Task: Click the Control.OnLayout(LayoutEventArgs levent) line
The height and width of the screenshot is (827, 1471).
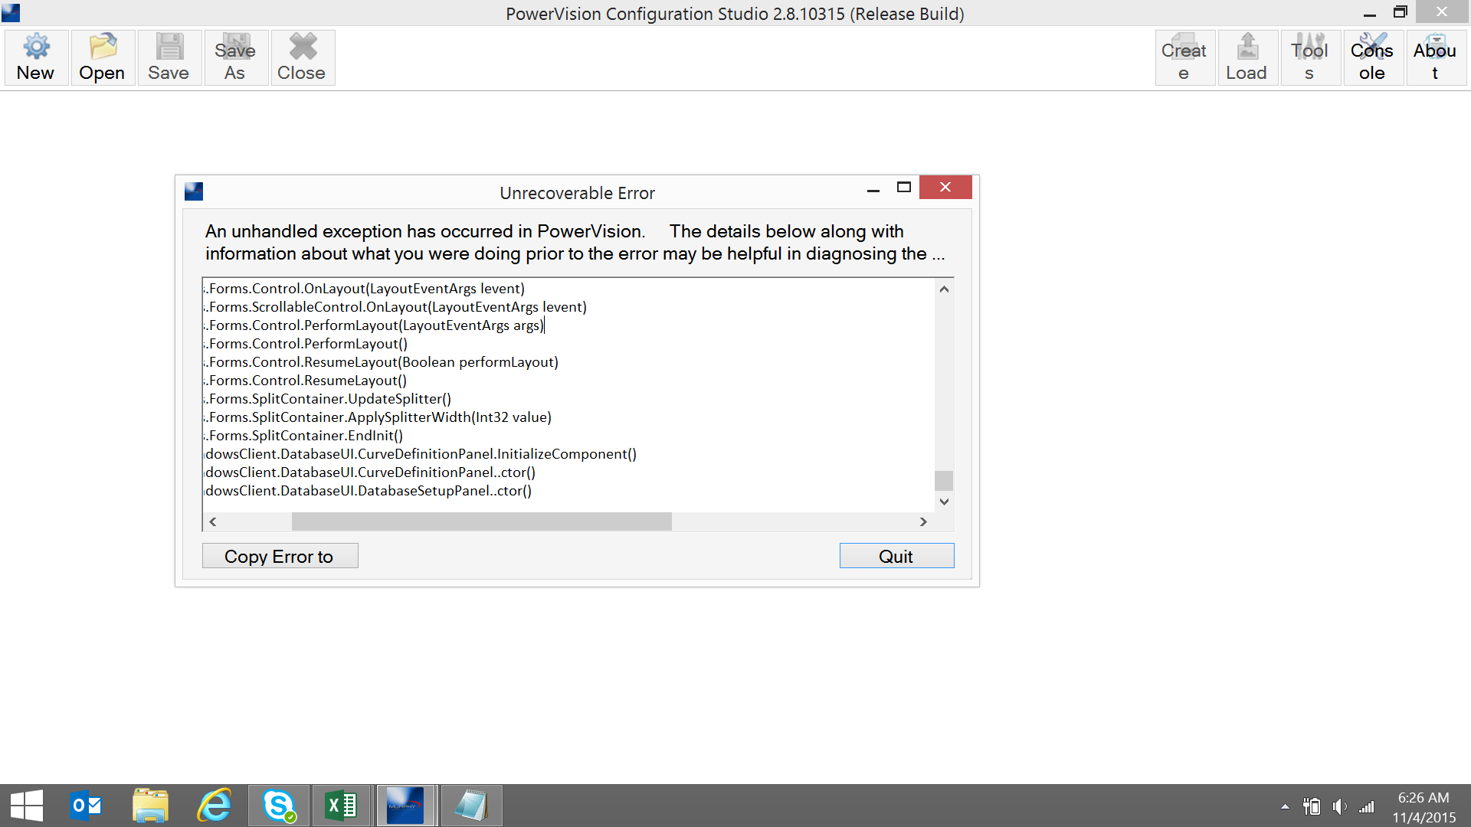Action: tap(364, 289)
